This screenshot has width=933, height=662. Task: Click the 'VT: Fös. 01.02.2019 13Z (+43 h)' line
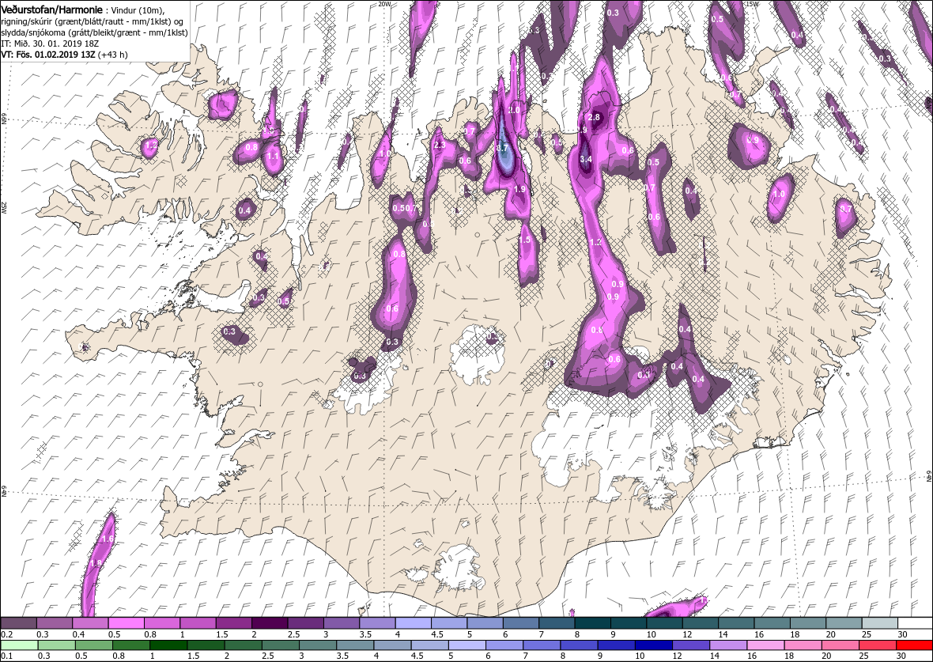pyautogui.click(x=64, y=54)
